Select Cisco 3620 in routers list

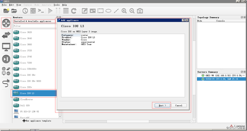click(x=35, y=32)
